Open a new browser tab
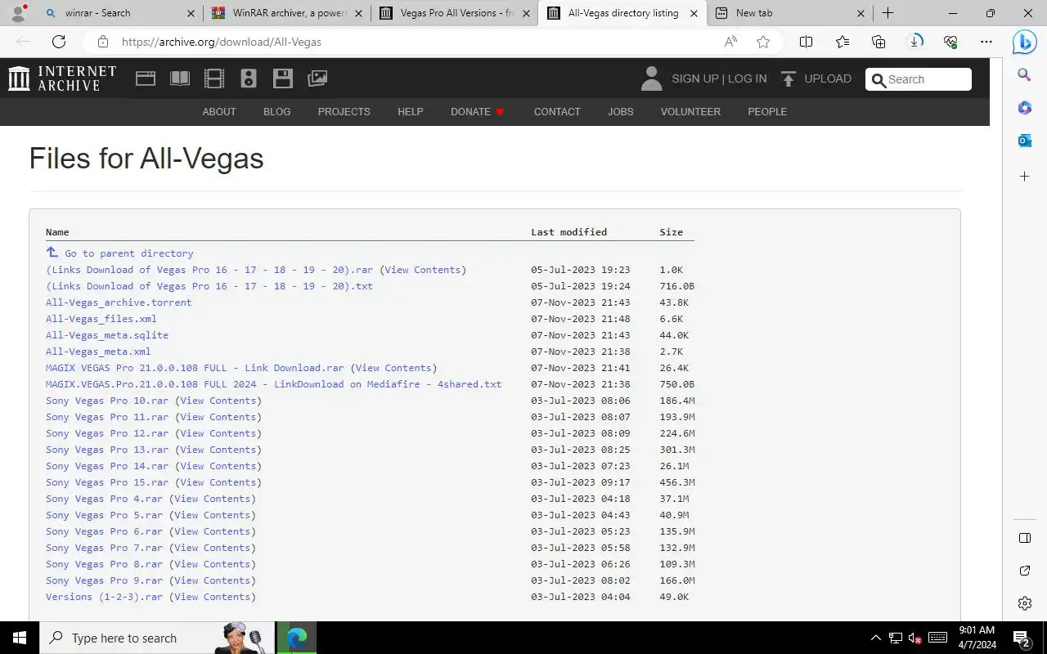The image size is (1047, 654). pyautogui.click(x=887, y=13)
